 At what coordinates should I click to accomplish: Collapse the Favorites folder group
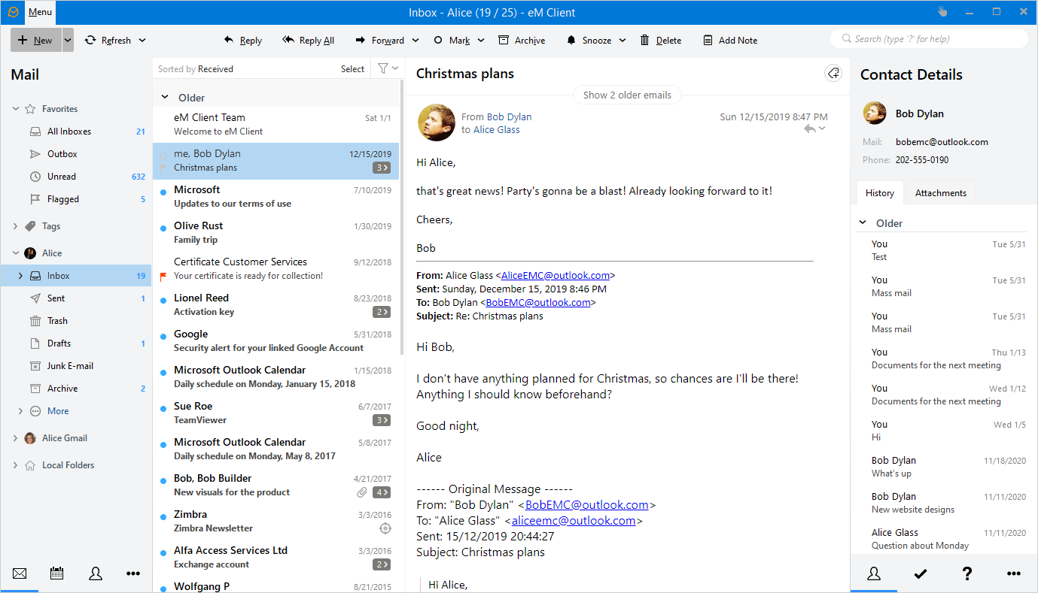pos(16,109)
